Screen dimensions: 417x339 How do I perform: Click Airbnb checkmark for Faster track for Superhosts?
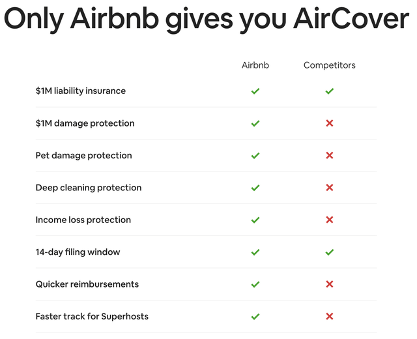255,316
